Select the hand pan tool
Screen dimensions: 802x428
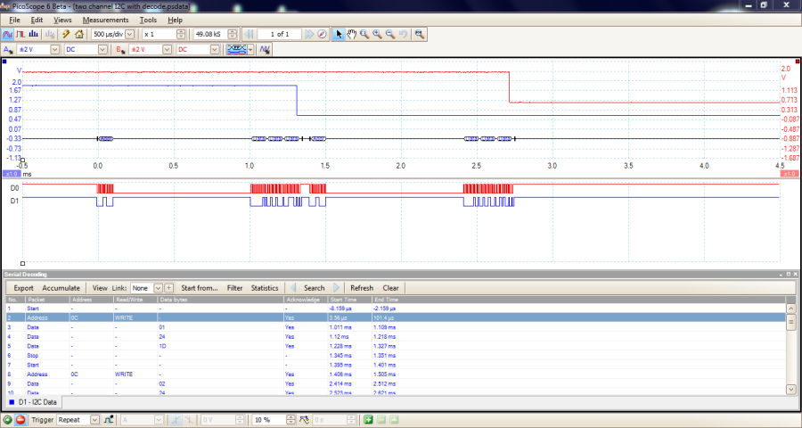pos(351,34)
